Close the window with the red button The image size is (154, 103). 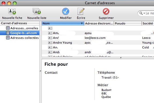[3, 3]
